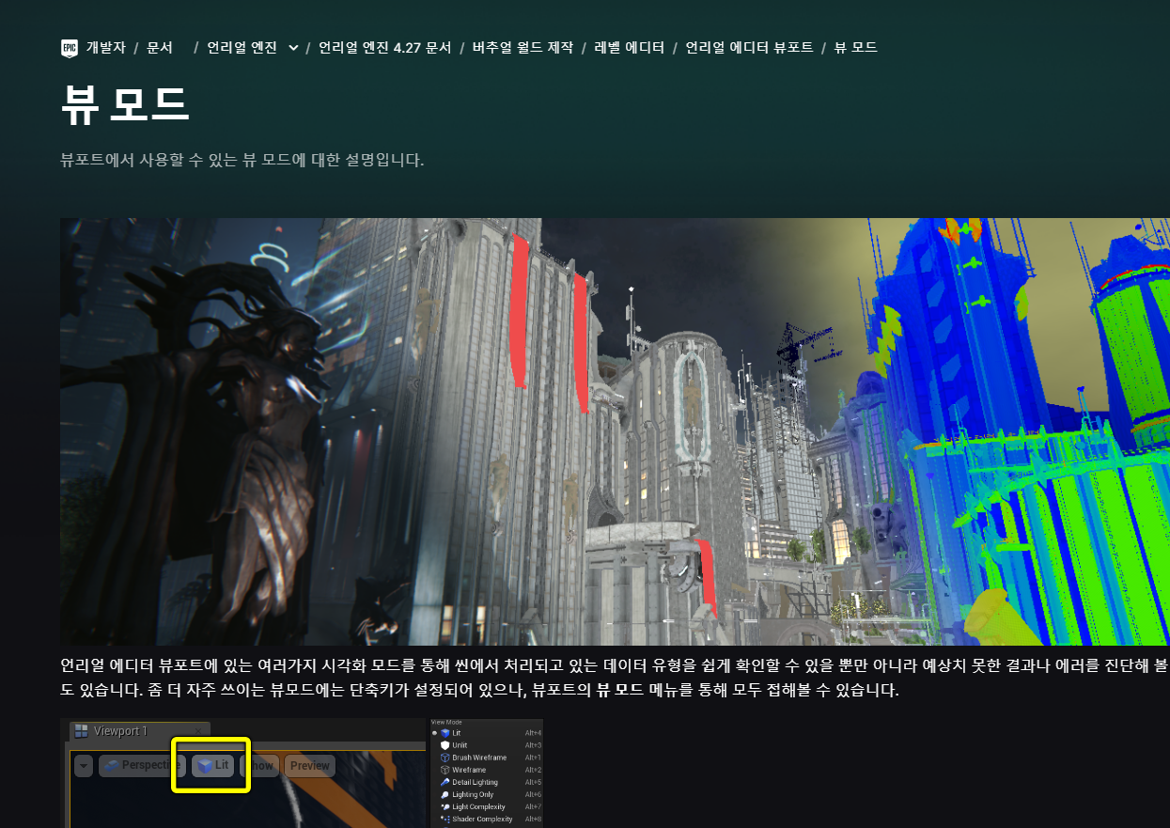Choose Unlit shield icon menu entry

(486, 745)
